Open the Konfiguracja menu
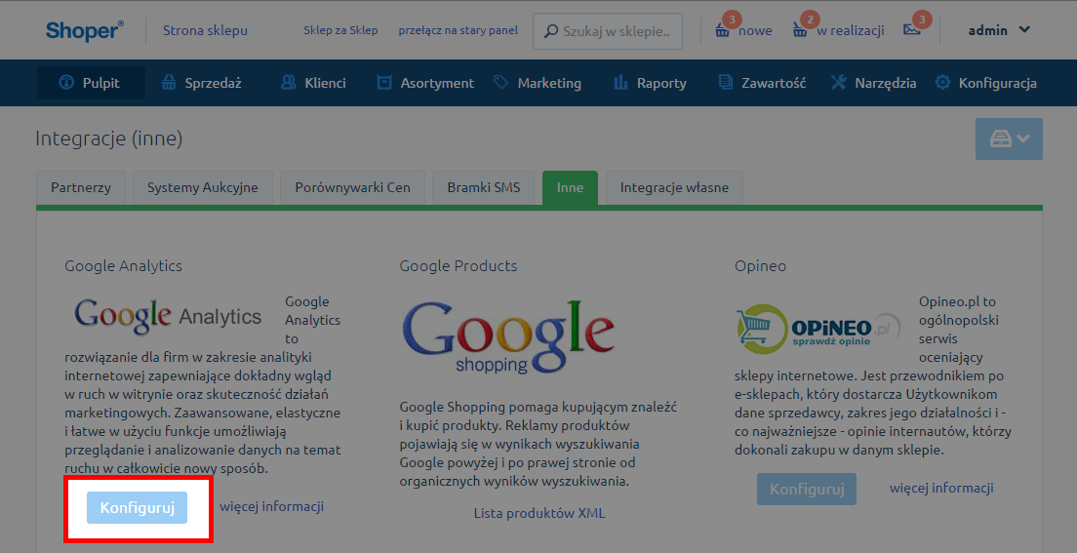The width and height of the screenshot is (1077, 553). coord(985,83)
